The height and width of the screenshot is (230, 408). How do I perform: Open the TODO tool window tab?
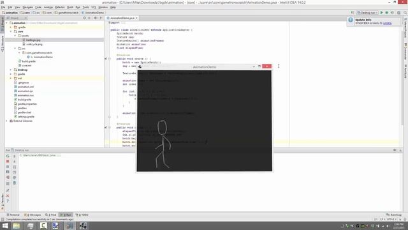82,215
